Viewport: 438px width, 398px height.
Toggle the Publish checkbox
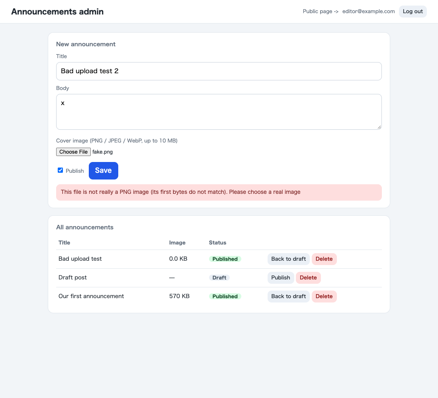click(x=61, y=170)
